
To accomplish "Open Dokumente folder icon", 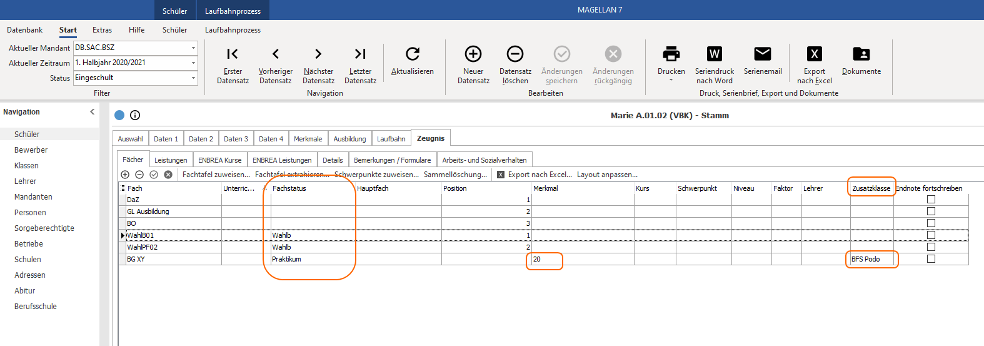I will (861, 61).
